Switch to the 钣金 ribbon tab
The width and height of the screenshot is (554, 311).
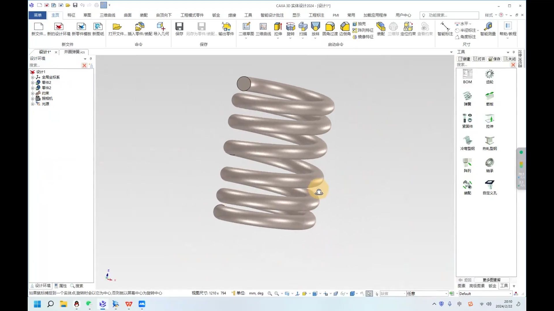click(x=216, y=15)
